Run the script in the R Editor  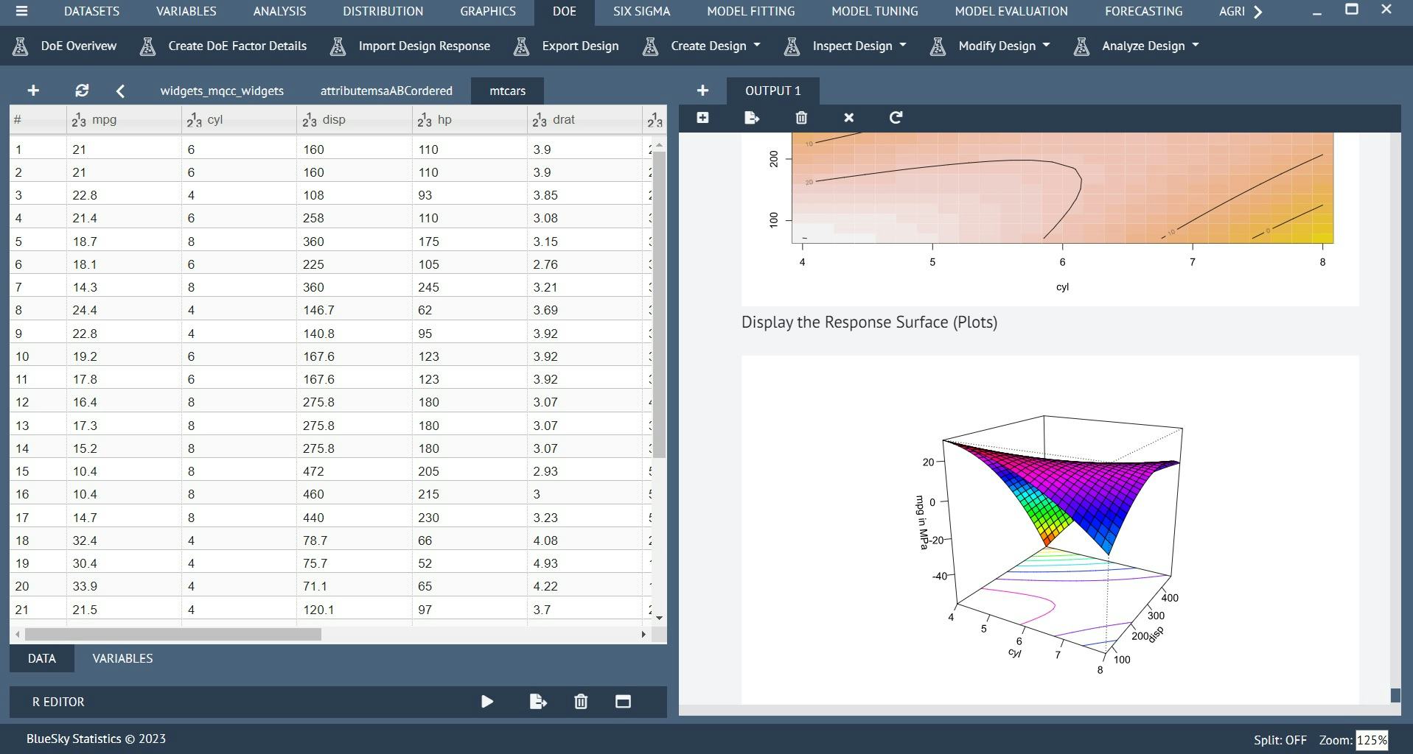click(486, 702)
